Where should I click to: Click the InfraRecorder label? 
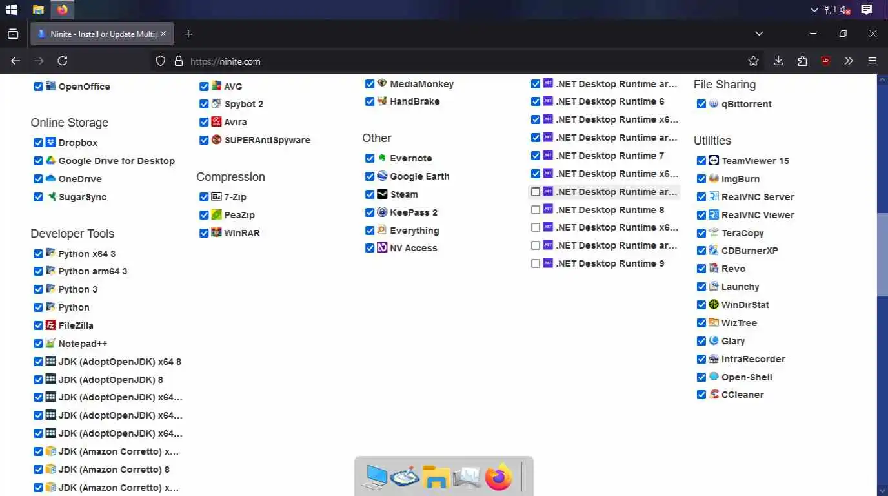point(753,359)
